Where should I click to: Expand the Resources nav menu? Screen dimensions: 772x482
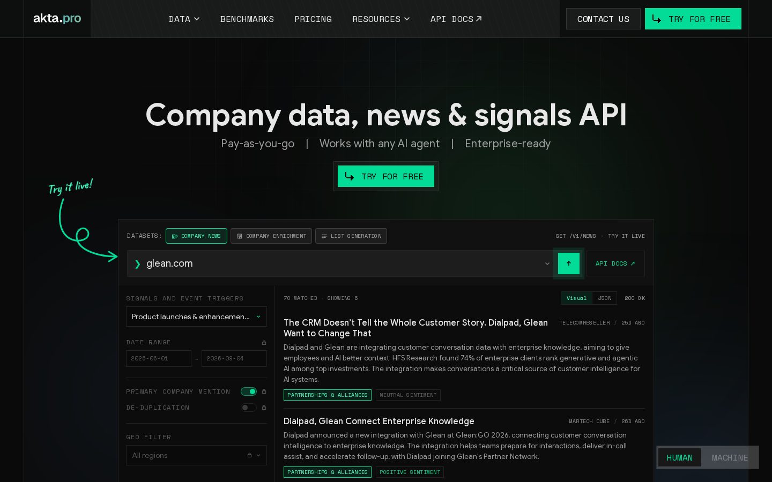coord(381,19)
